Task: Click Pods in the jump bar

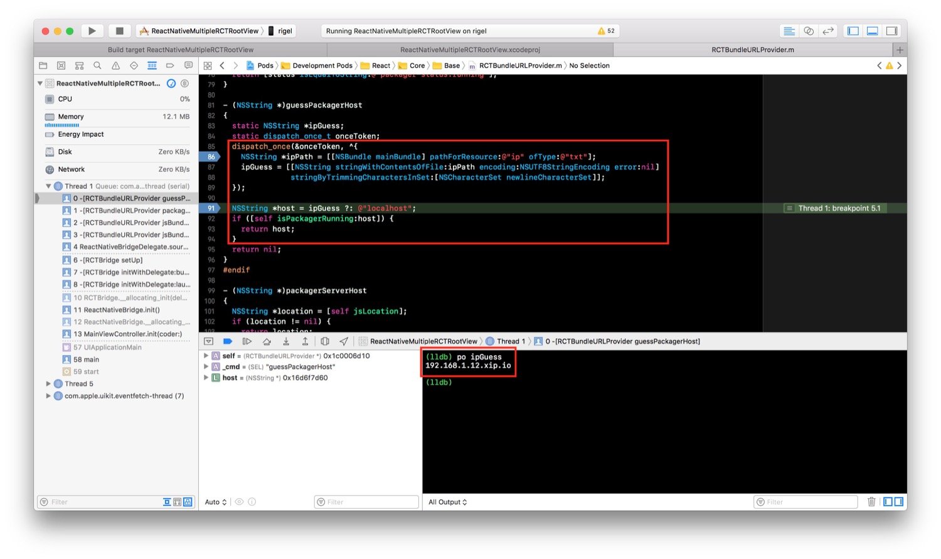Action: (260, 65)
